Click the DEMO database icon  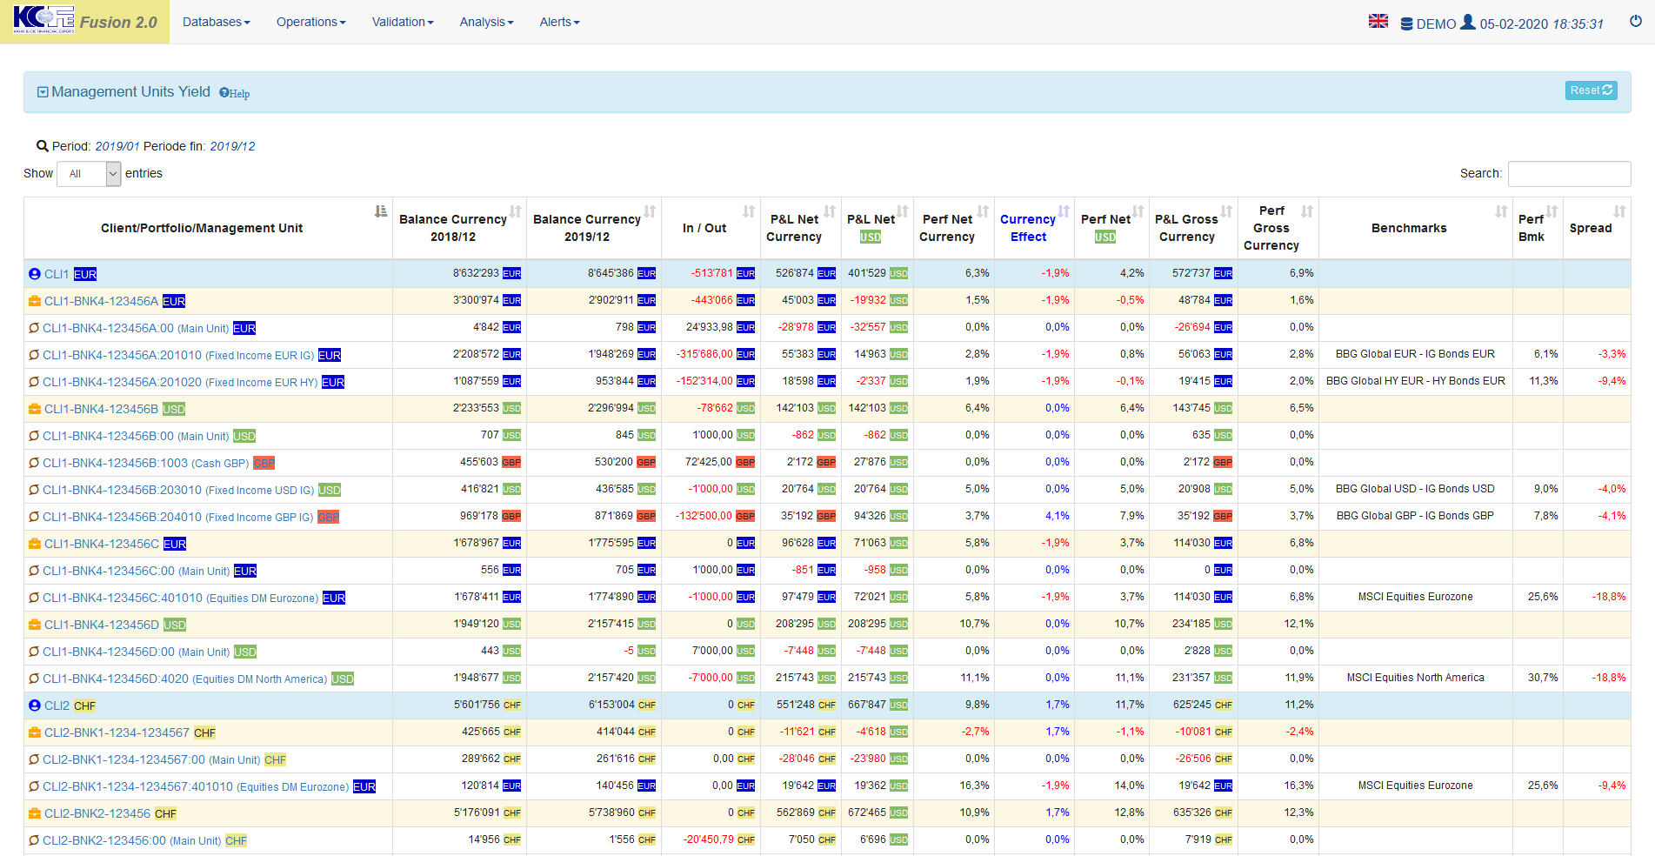(1406, 24)
